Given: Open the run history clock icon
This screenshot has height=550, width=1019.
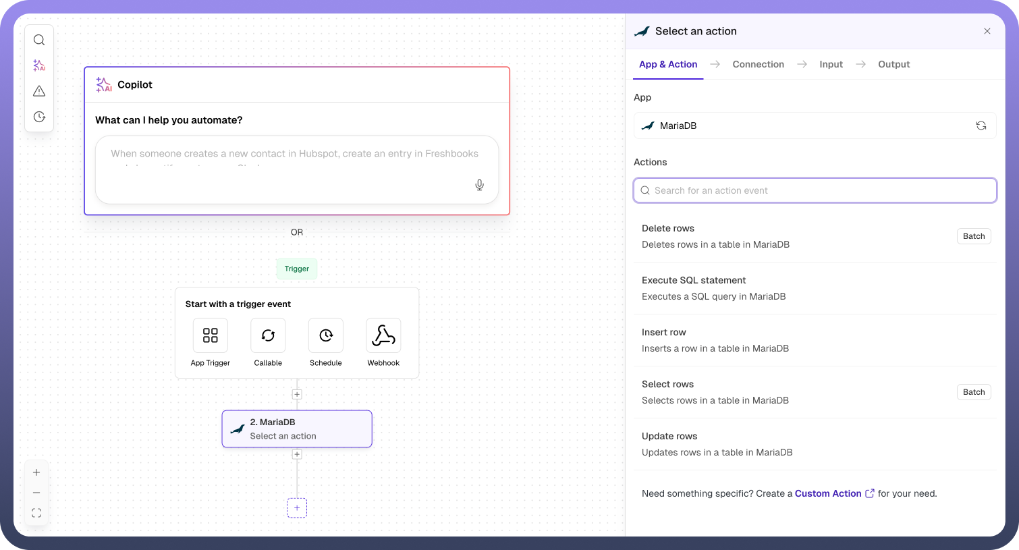Looking at the screenshot, I should (39, 117).
